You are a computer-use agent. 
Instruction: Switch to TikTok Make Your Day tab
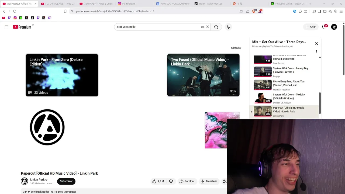point(212,4)
